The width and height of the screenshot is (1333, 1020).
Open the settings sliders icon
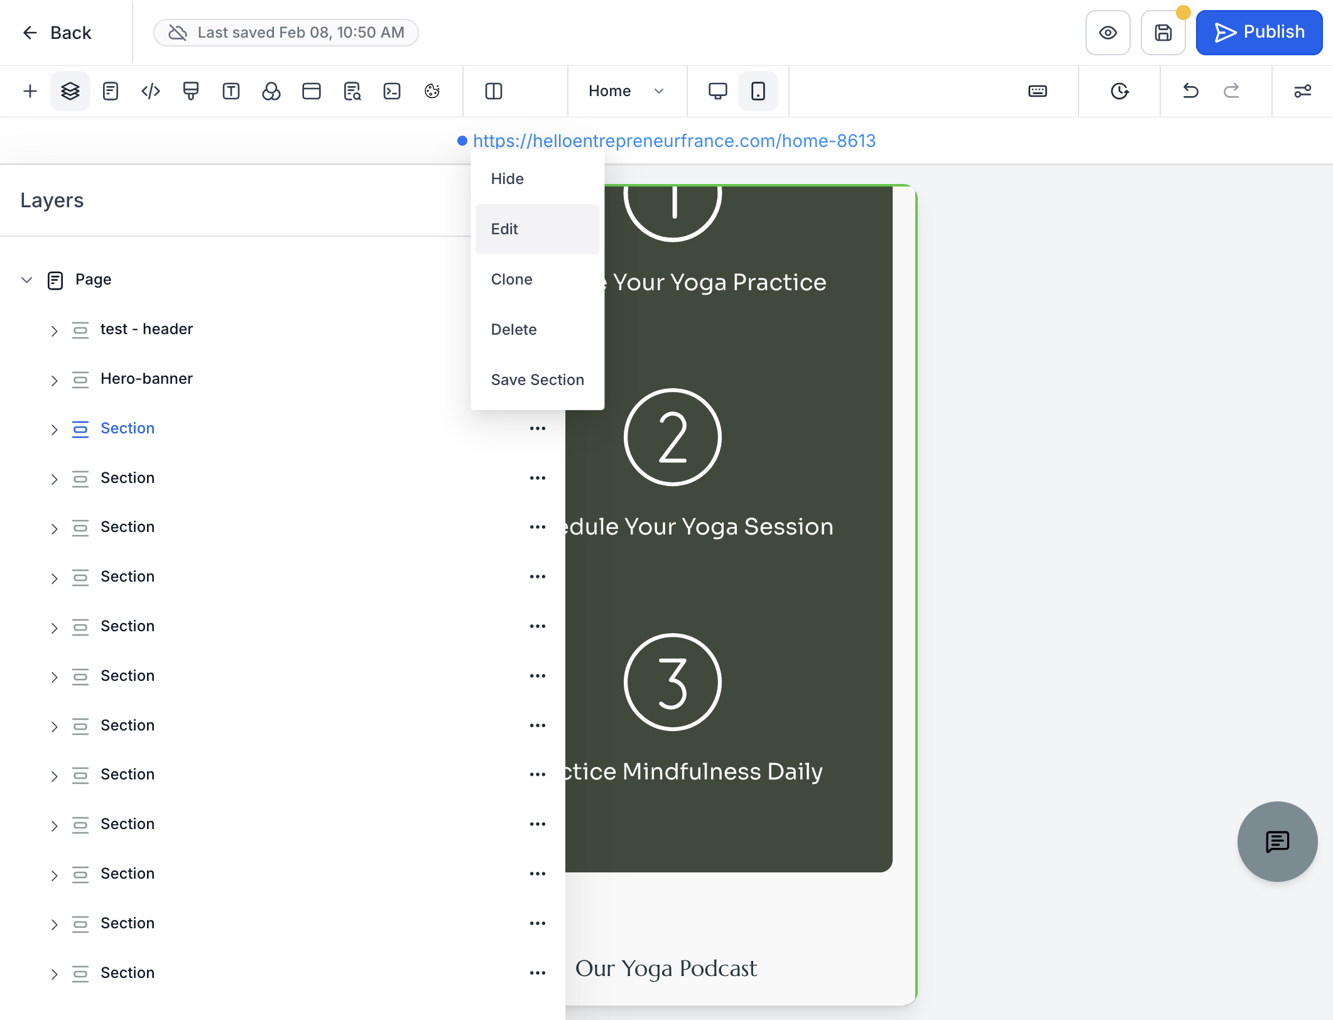click(1303, 91)
